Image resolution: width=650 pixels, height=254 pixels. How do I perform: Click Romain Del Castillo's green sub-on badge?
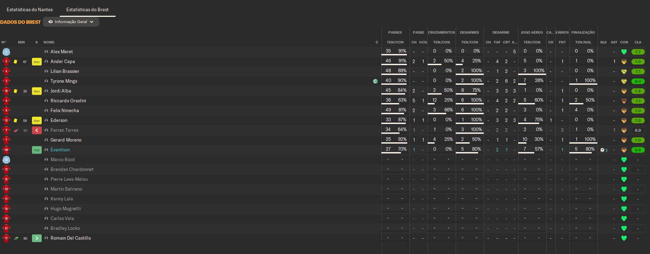click(x=37, y=238)
